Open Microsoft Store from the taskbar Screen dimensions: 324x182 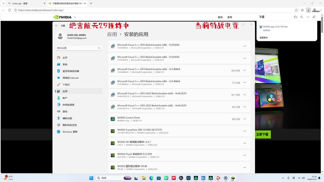click(159, 178)
